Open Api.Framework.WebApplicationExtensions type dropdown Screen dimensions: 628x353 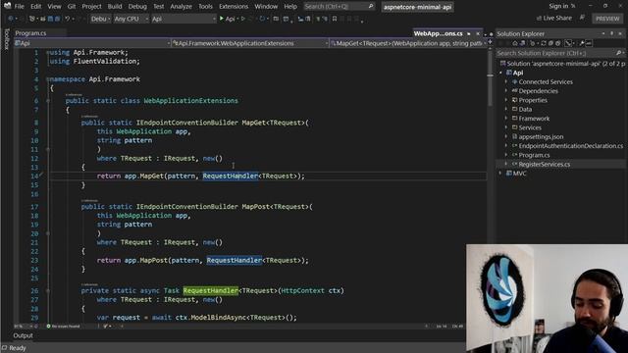pos(250,43)
